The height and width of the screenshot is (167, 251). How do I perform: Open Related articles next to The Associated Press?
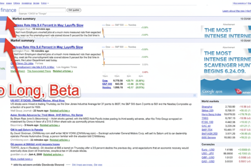[x=63, y=71]
